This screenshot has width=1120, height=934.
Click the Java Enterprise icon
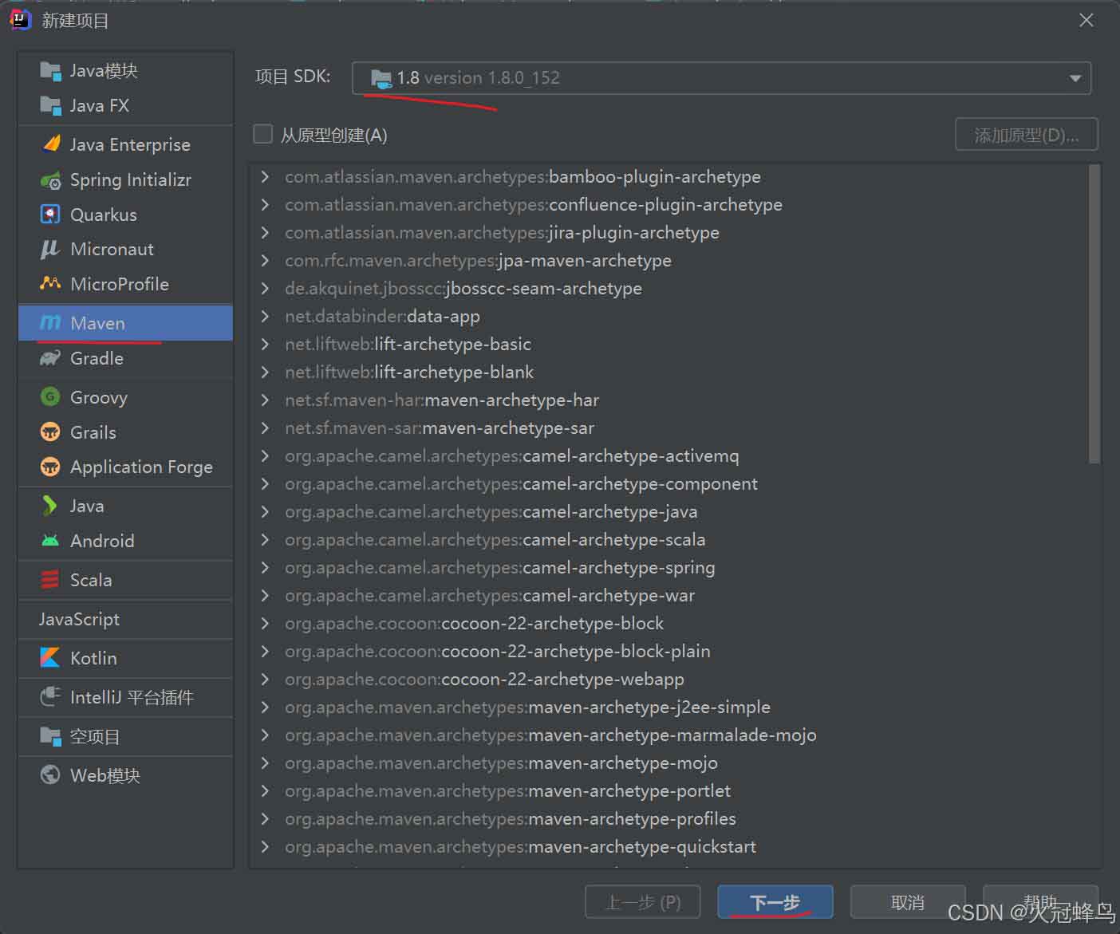[x=51, y=144]
